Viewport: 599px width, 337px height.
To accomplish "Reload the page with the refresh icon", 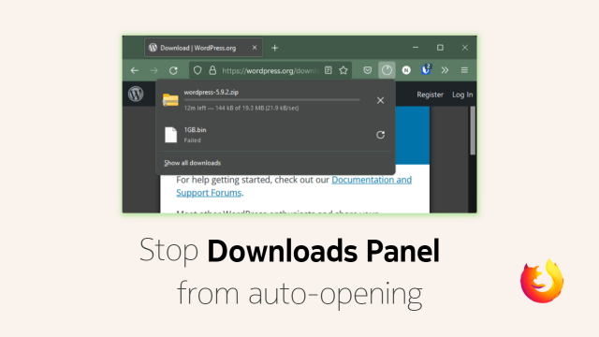I will pyautogui.click(x=173, y=71).
